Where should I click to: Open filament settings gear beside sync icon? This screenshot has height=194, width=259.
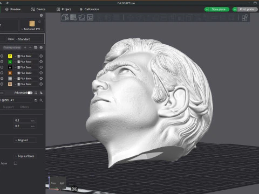[x=41, y=47]
